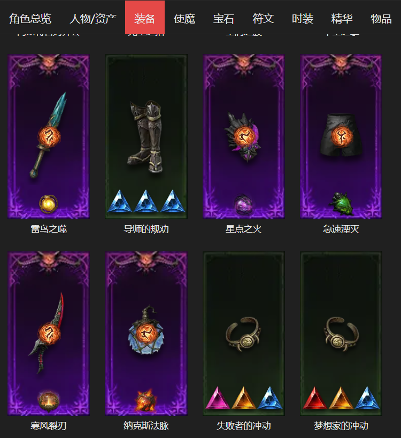
Task: Click the ring icon of 失败者的冲动
Action: point(243,334)
